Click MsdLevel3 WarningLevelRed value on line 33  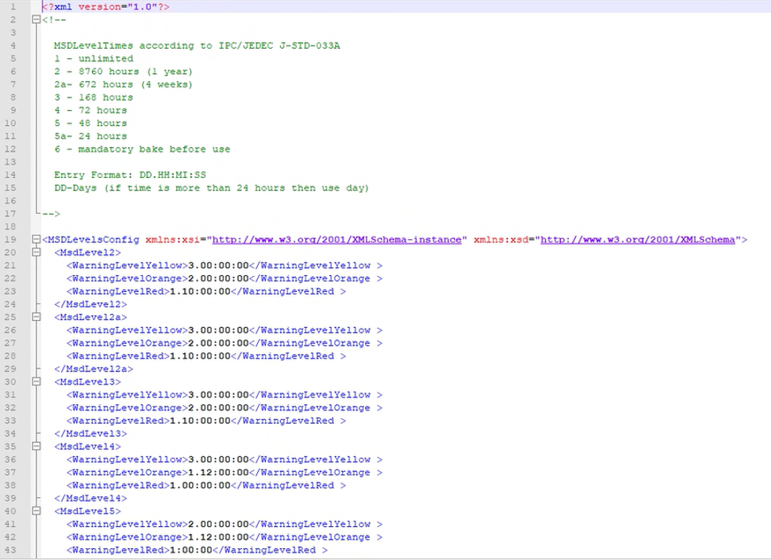pos(200,421)
